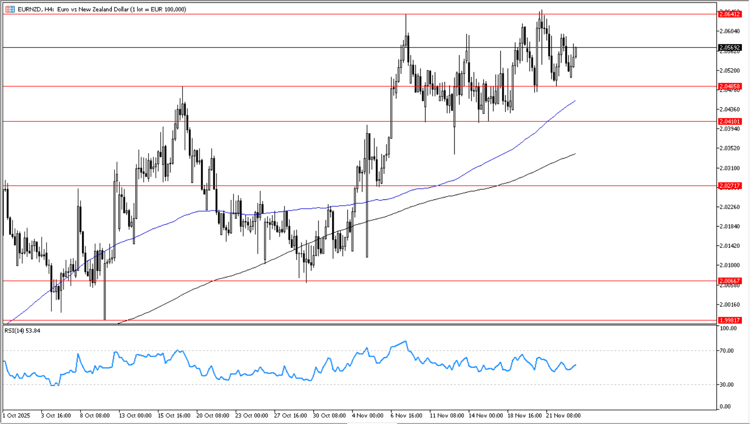Click the chart icon beside the EURNZD title

click(x=10, y=9)
